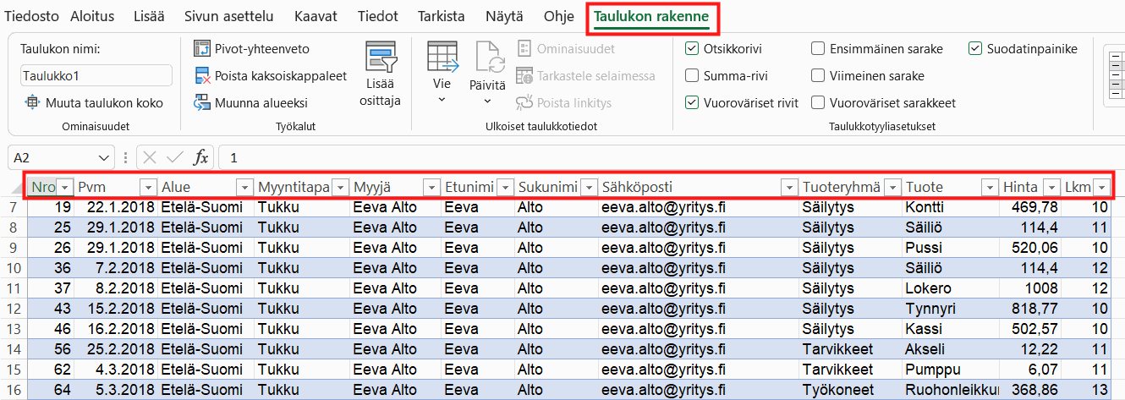The image size is (1125, 400).
Task: Select the Taulukon rakenne tab
Action: click(x=651, y=16)
